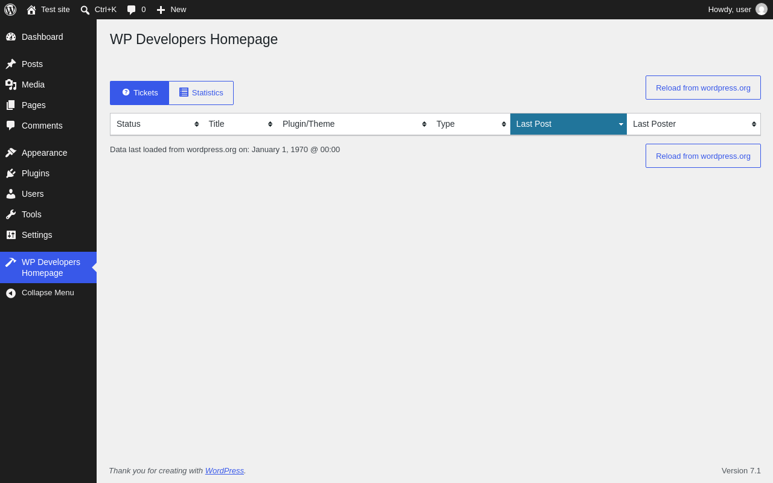Click the plus icon next to New

[x=161, y=10]
